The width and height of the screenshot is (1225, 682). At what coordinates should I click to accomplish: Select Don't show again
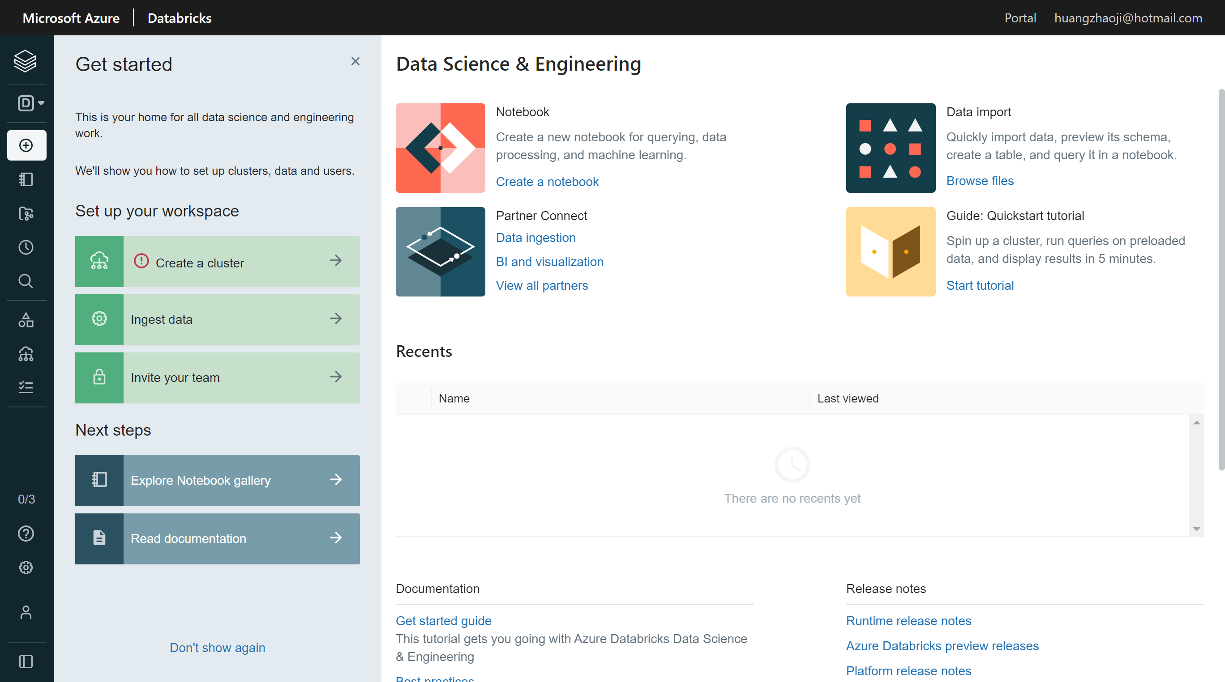click(x=217, y=647)
